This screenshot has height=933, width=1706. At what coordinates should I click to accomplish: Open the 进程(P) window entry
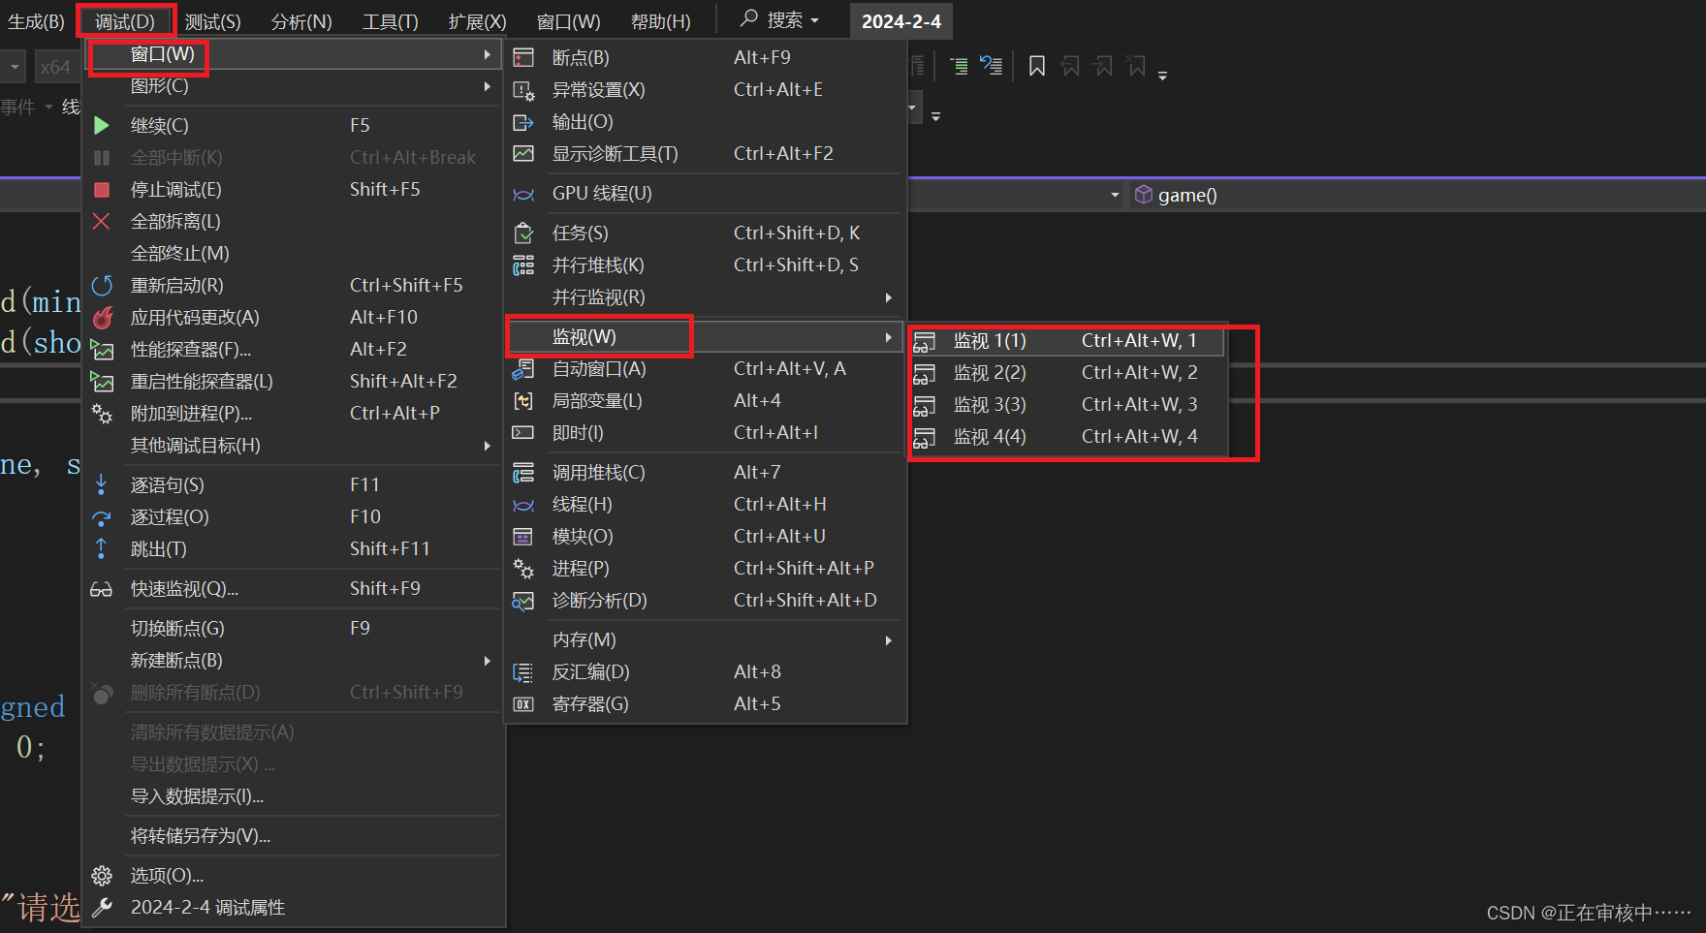tap(704, 569)
